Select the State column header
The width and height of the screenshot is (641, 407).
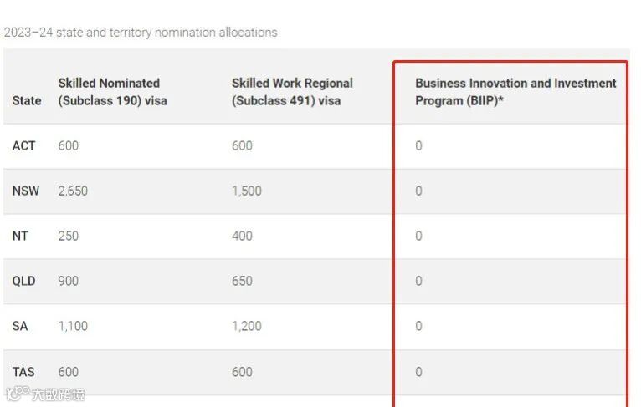27,100
